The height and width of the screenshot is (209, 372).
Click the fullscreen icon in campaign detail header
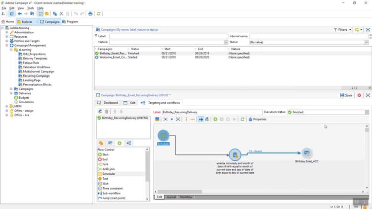click(368, 95)
